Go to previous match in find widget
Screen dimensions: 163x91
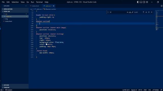point(143,12)
